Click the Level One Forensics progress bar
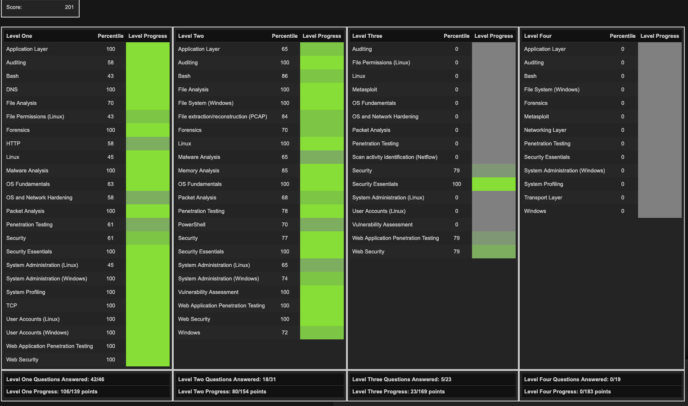The height and width of the screenshot is (406, 688). coord(148,130)
